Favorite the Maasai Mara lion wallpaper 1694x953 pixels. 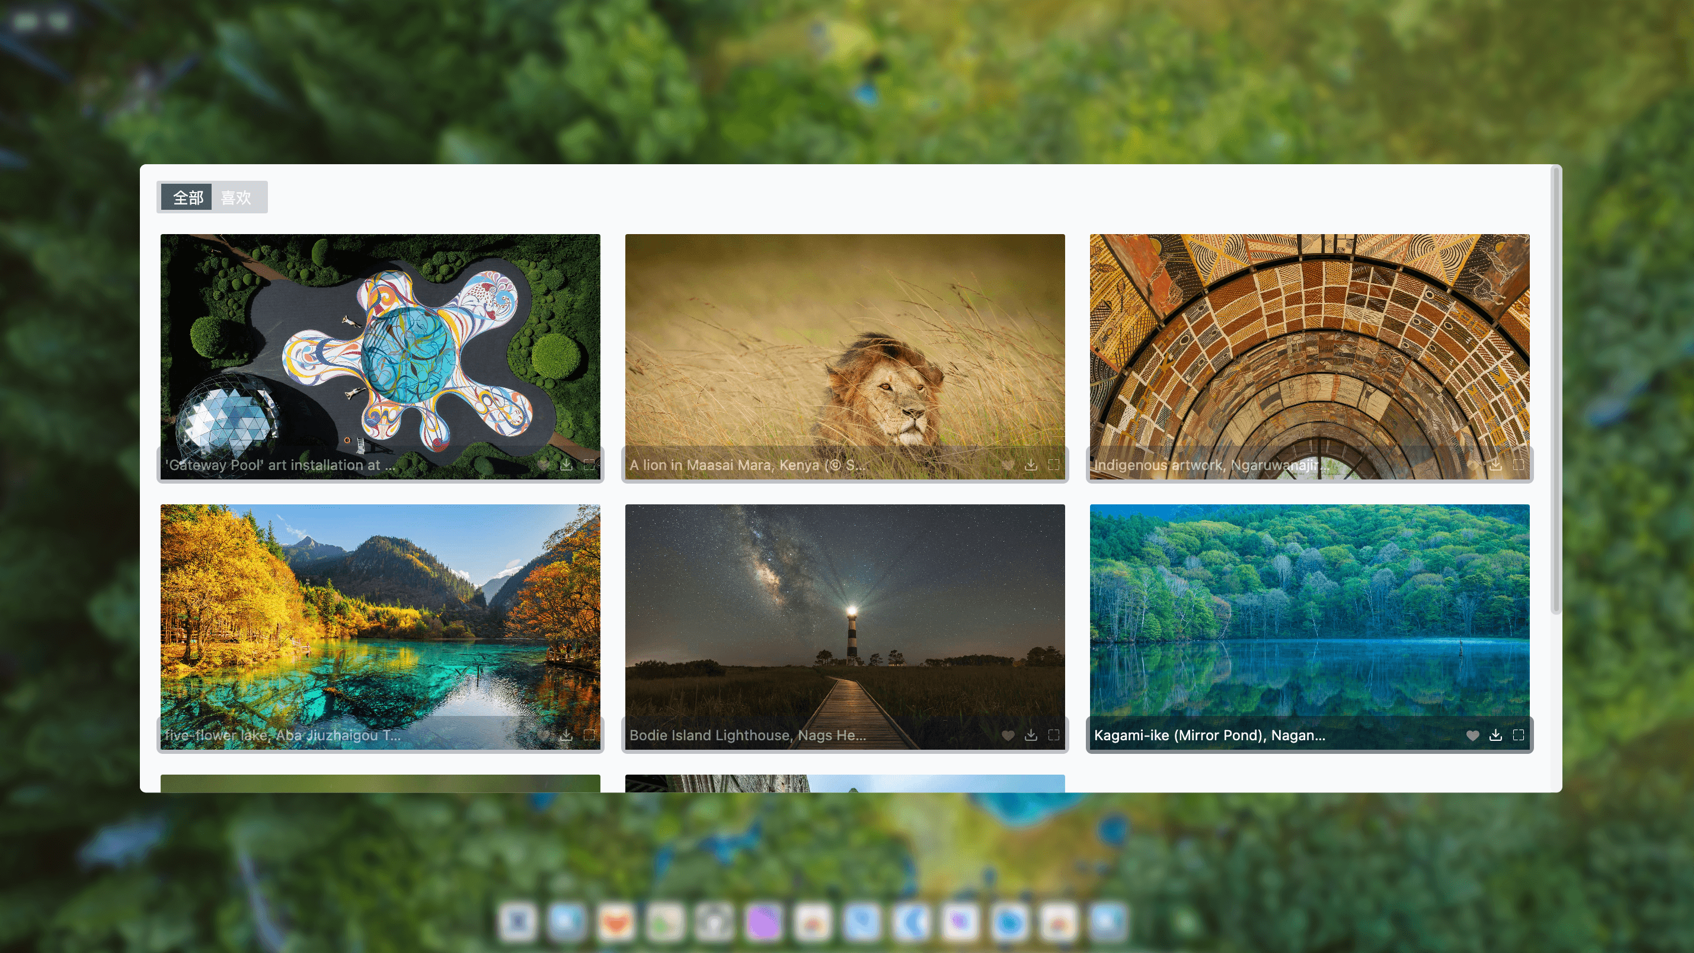click(x=1008, y=465)
